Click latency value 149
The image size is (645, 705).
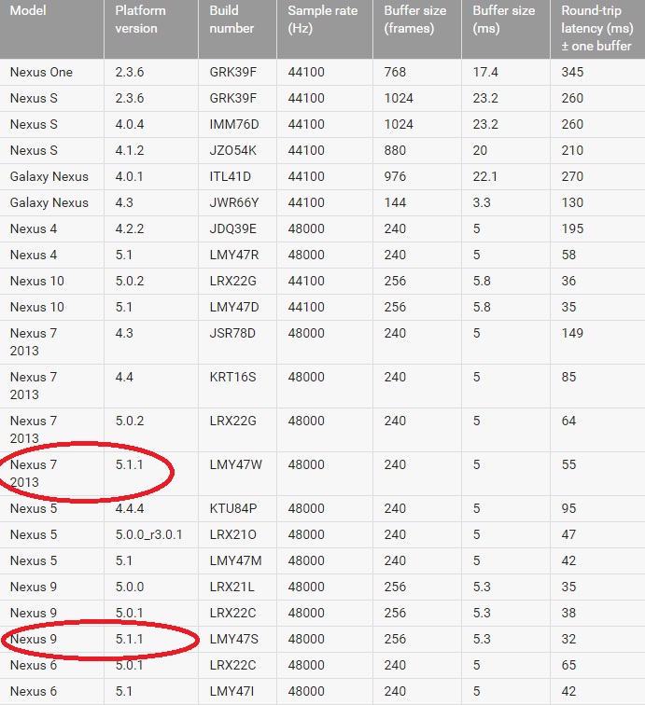(x=572, y=333)
